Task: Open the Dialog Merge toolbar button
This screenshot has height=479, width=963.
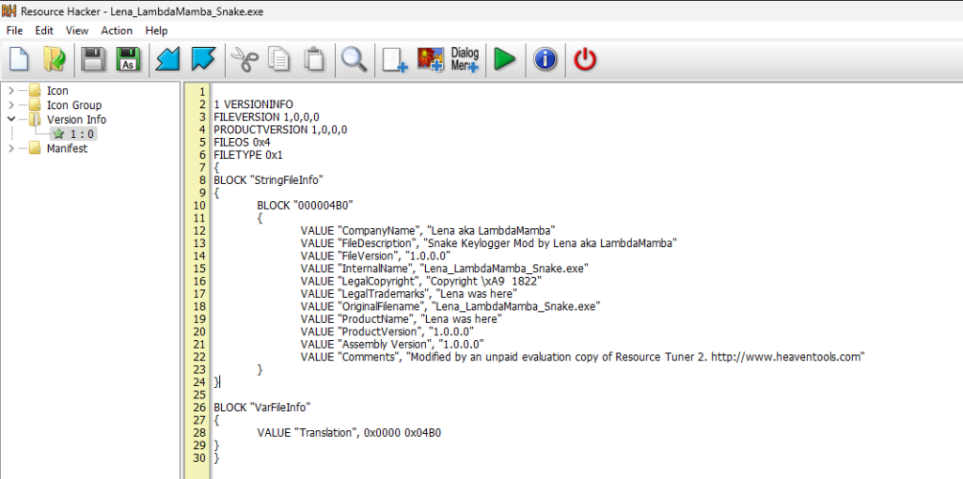Action: click(x=465, y=59)
